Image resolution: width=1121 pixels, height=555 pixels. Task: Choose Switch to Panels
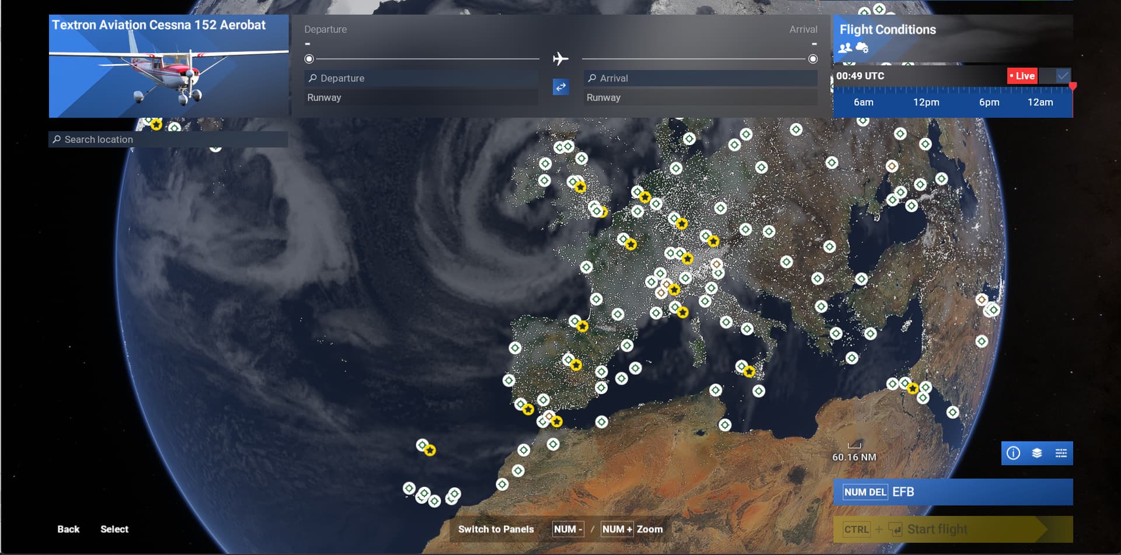[496, 529]
